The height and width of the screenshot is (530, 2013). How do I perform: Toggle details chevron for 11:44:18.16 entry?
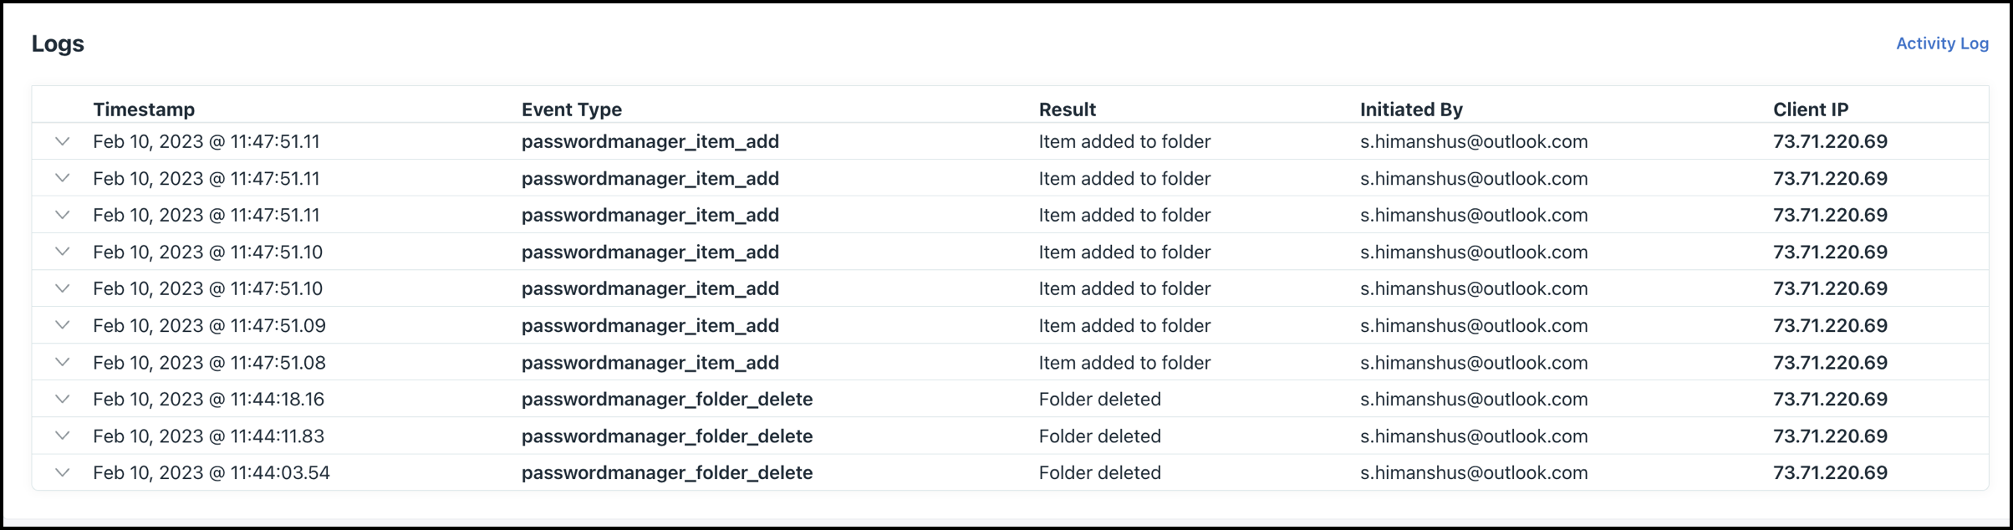click(62, 399)
